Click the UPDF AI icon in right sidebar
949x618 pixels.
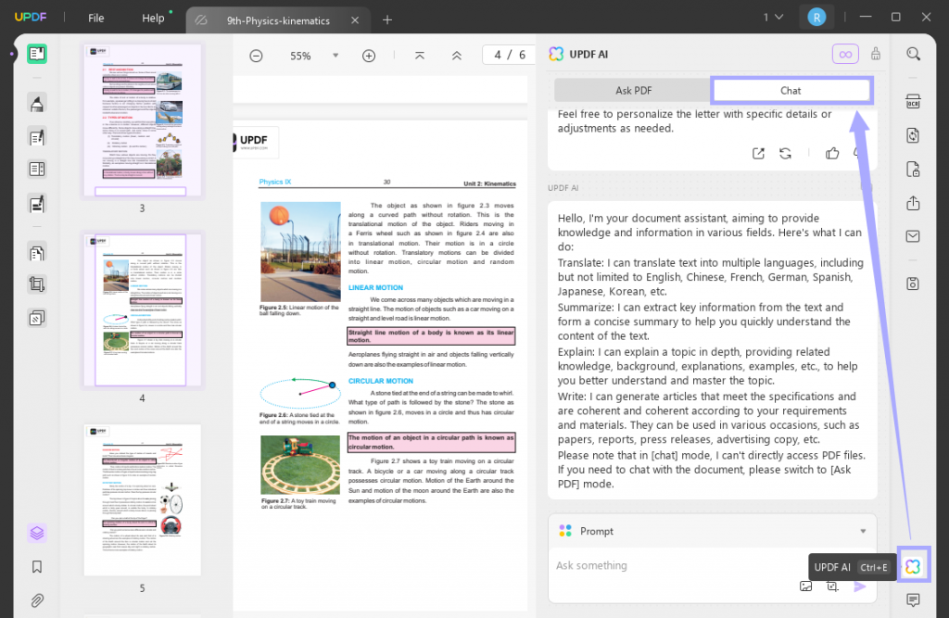point(913,566)
